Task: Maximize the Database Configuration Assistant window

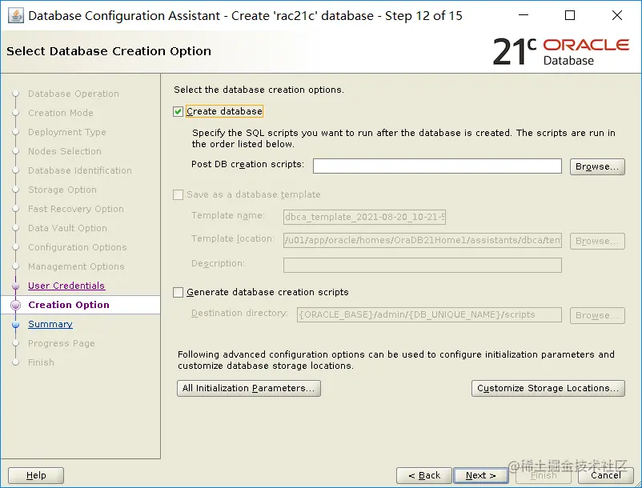Action: point(570,15)
